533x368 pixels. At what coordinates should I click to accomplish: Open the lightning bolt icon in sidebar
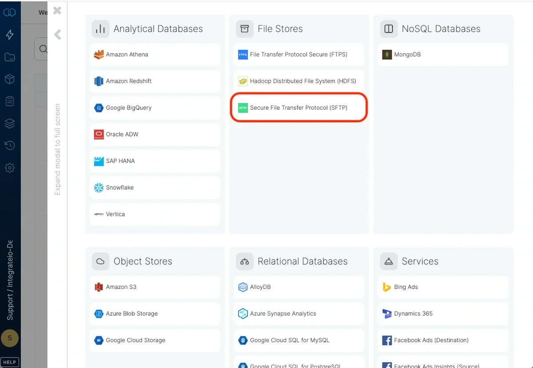coord(10,34)
